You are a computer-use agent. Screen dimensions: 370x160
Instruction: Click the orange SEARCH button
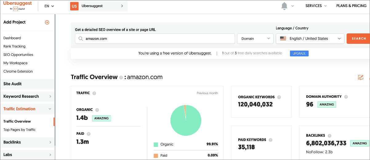358,39
